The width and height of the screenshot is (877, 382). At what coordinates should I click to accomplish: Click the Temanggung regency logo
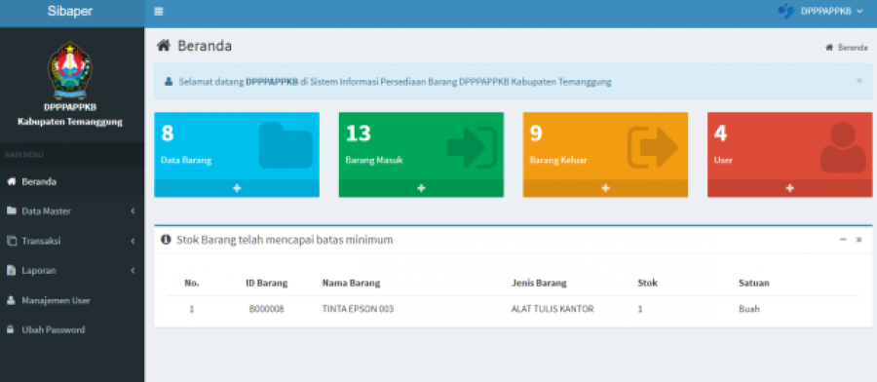pyautogui.click(x=70, y=70)
